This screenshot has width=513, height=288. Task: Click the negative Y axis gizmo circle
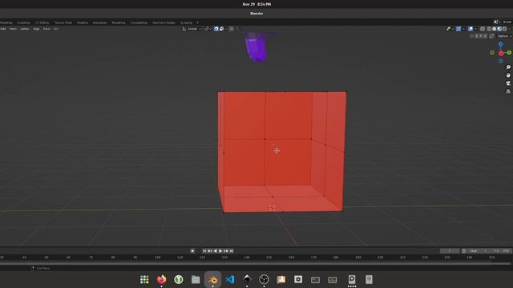(492, 52)
